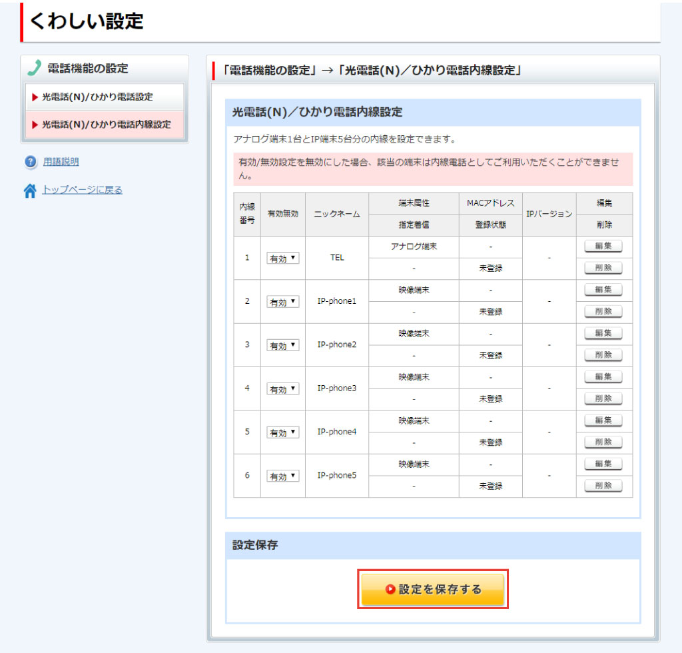Screen dimensions: 682x653
Task: Click 設定を保存する save button
Action: pyautogui.click(x=433, y=589)
